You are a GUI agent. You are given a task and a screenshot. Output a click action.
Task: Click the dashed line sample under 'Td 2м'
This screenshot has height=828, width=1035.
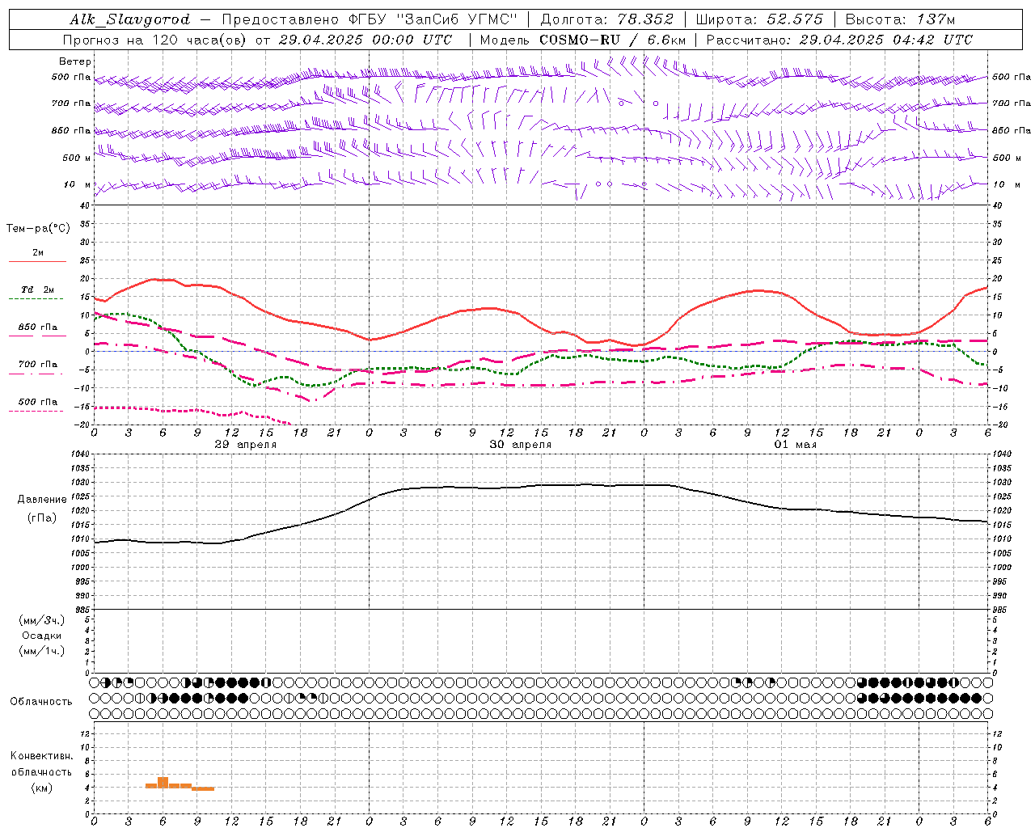[x=37, y=298]
